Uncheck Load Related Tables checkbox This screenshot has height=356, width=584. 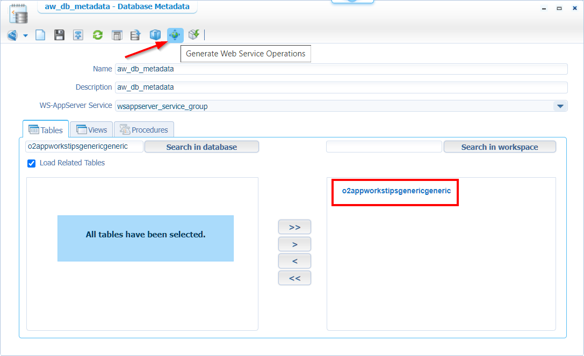click(31, 163)
